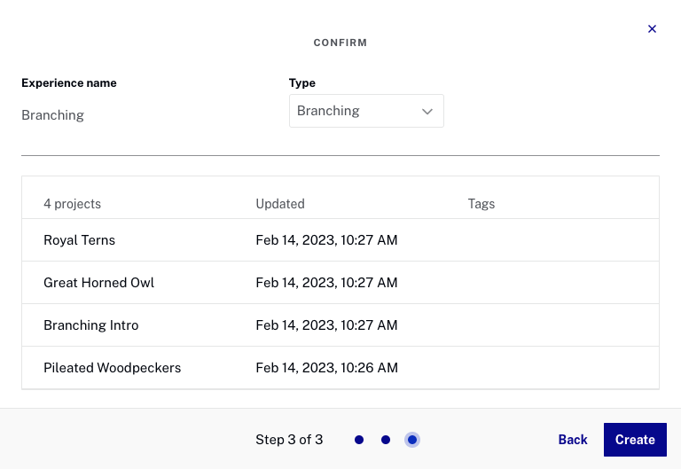Viewport: 681px width, 469px height.
Task: Choose the Branching Intro project
Action: click(x=91, y=325)
